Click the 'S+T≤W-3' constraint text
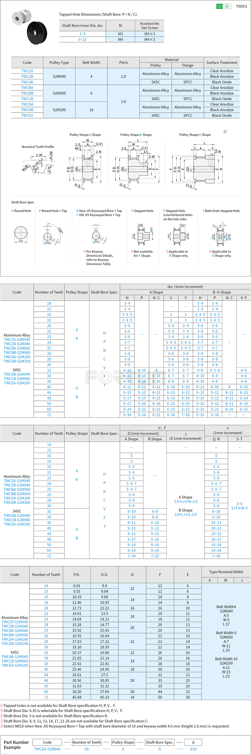The image size is (251, 755). tap(239, 508)
